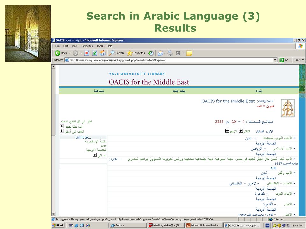
Task: Click the Media Player quick launch icon
Action: (x=88, y=226)
